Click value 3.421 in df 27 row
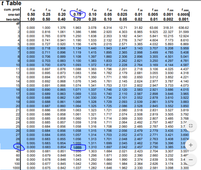201x170 pixels. tap(169, 135)
